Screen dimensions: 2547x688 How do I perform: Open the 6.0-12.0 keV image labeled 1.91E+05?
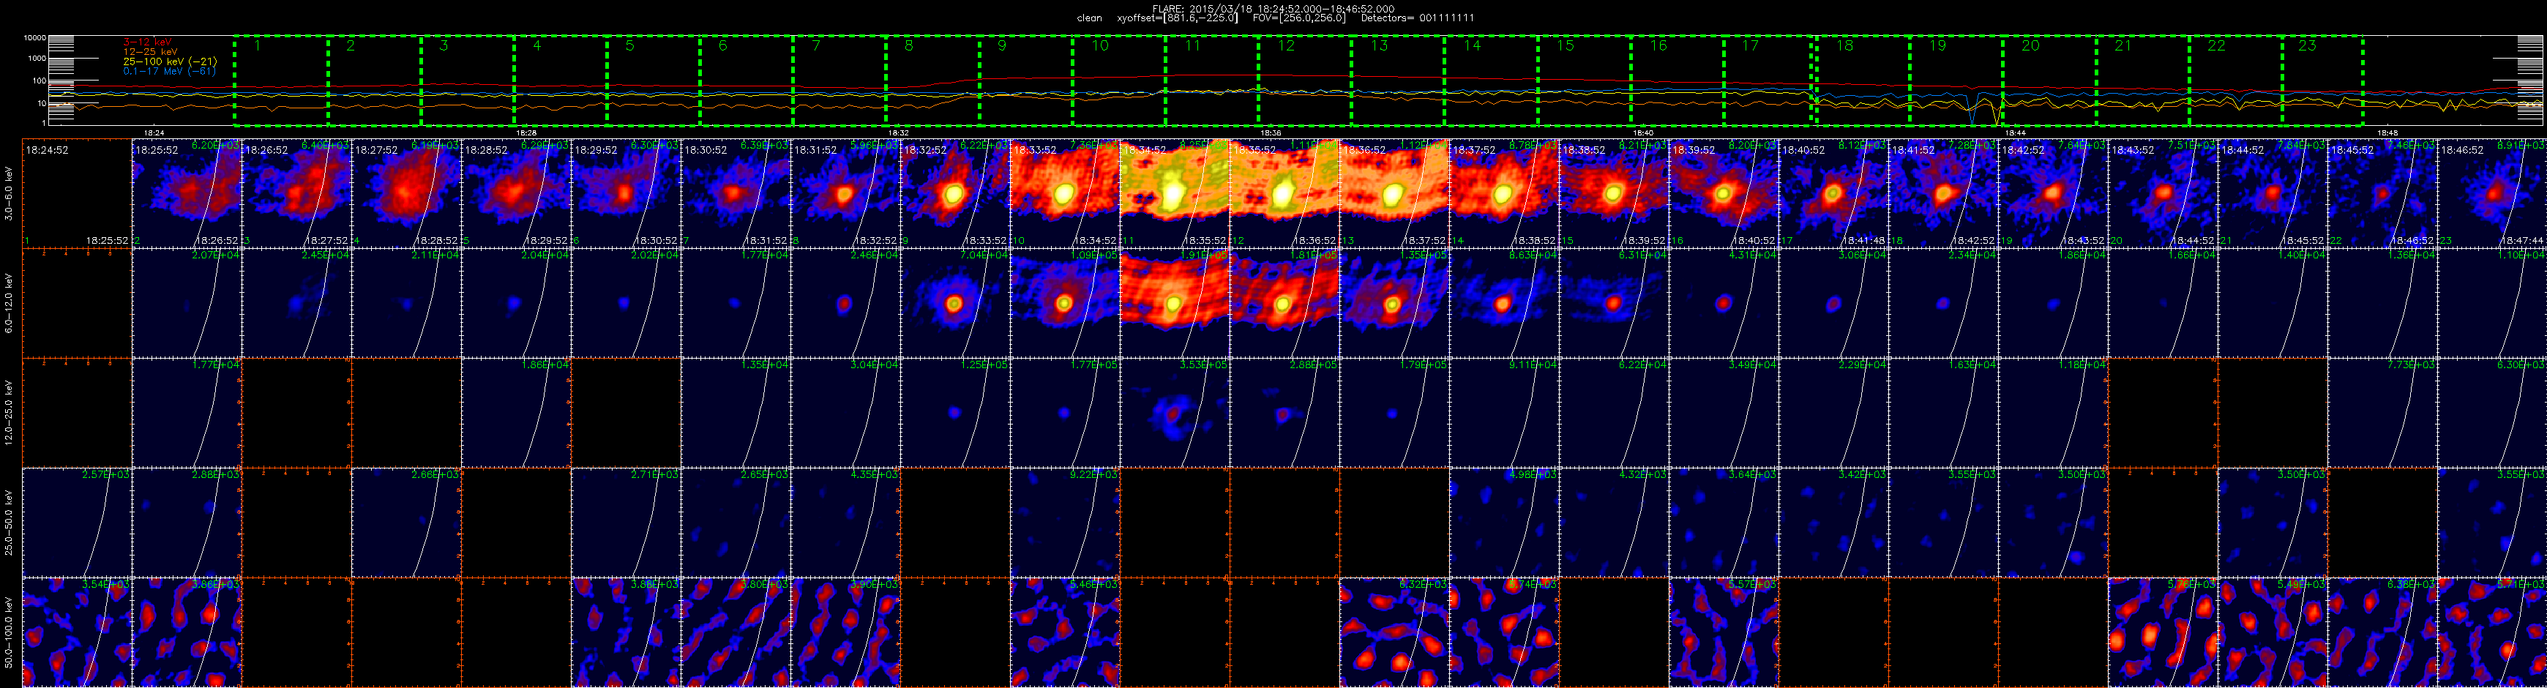click(x=1175, y=304)
